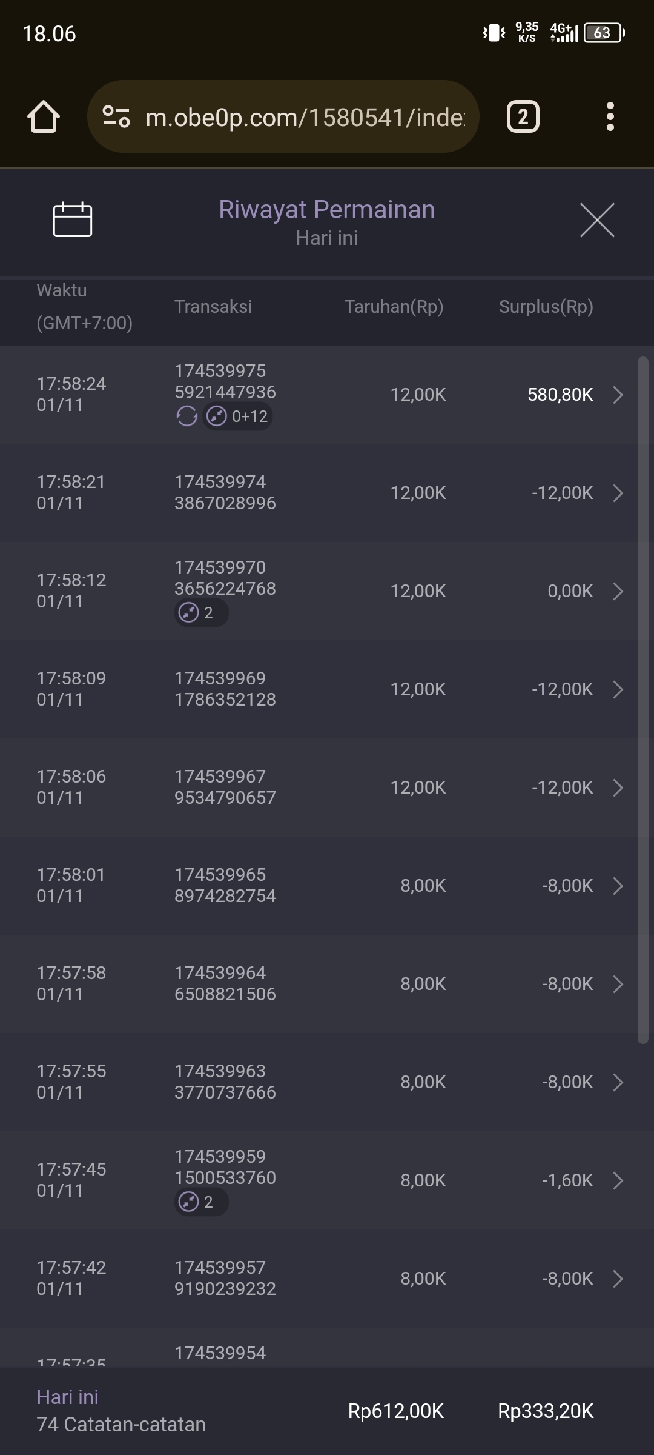Image resolution: width=654 pixels, height=1455 pixels.
Task: Close the Riwayat Permainan panel
Action: 597,220
